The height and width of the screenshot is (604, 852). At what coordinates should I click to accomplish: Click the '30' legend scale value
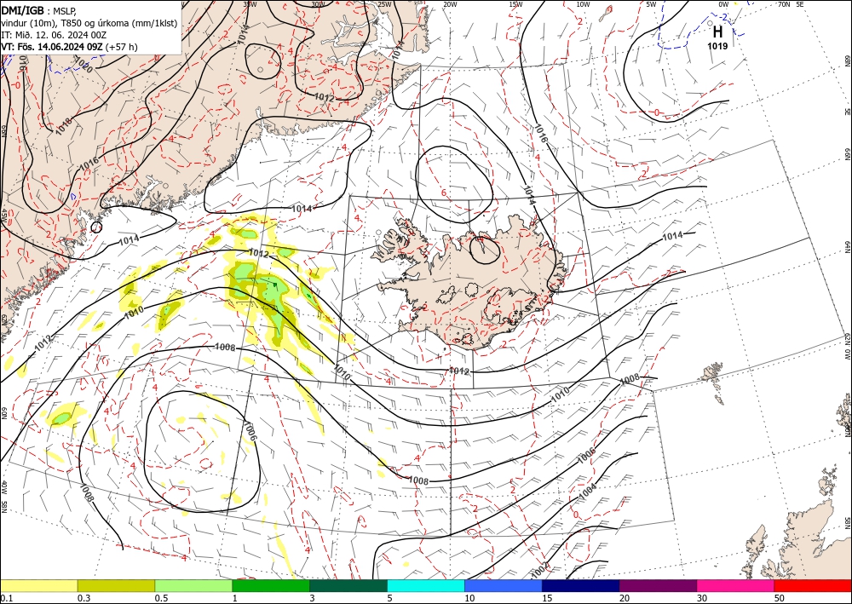coord(703,598)
